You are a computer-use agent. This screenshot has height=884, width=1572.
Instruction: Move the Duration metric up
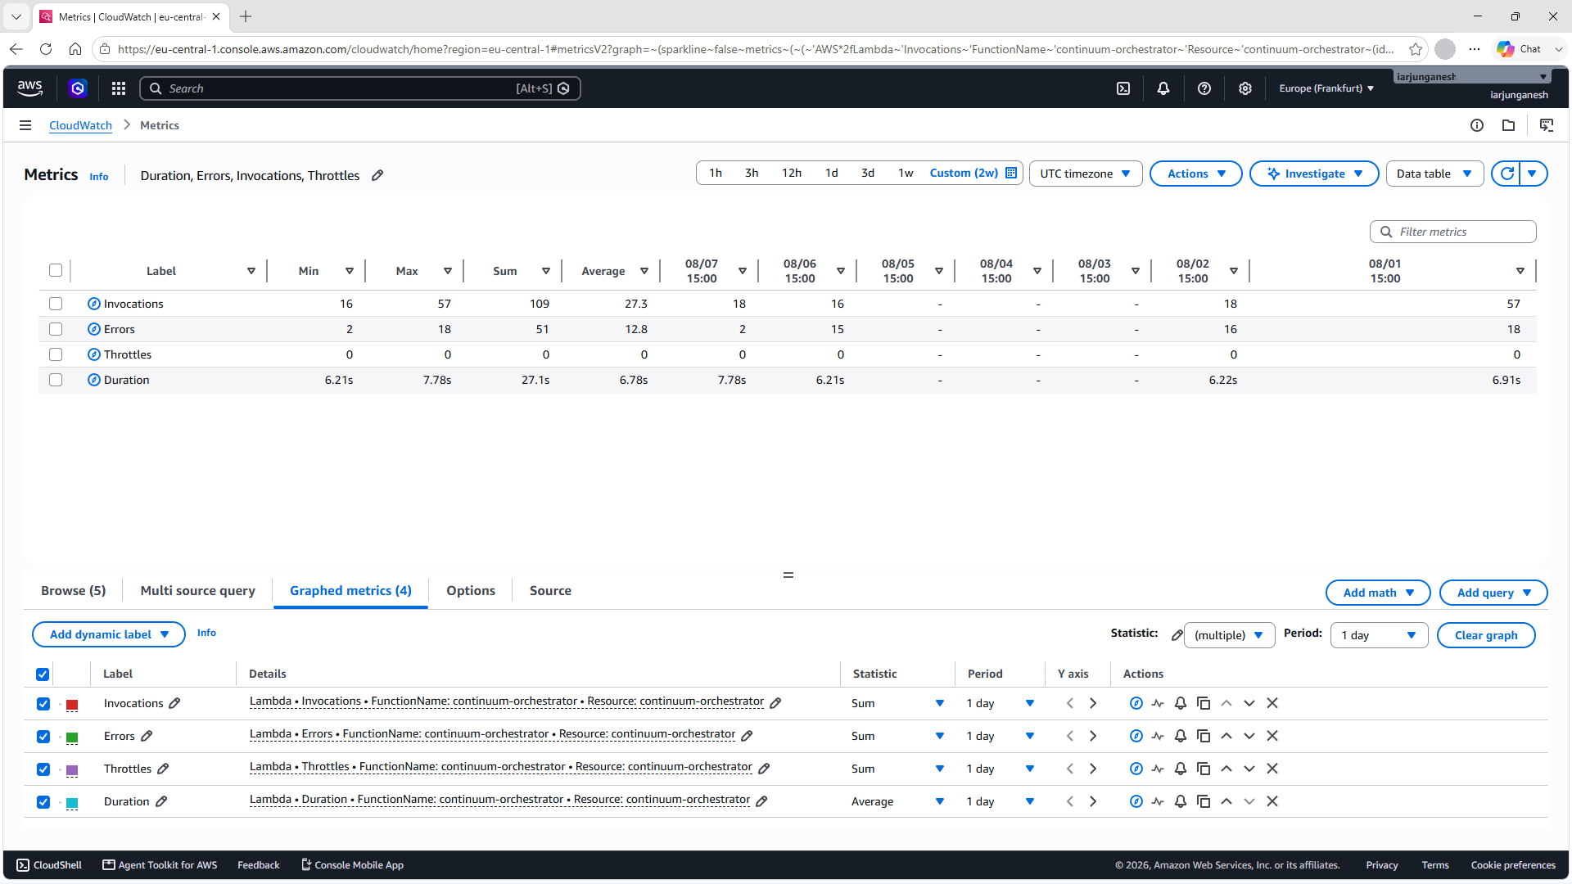click(1226, 801)
